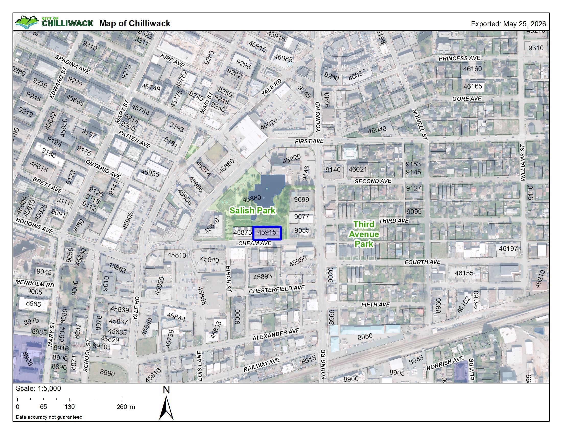Select parcel 45875 on Cheam Ave
The image size is (562, 434).
pyautogui.click(x=242, y=233)
